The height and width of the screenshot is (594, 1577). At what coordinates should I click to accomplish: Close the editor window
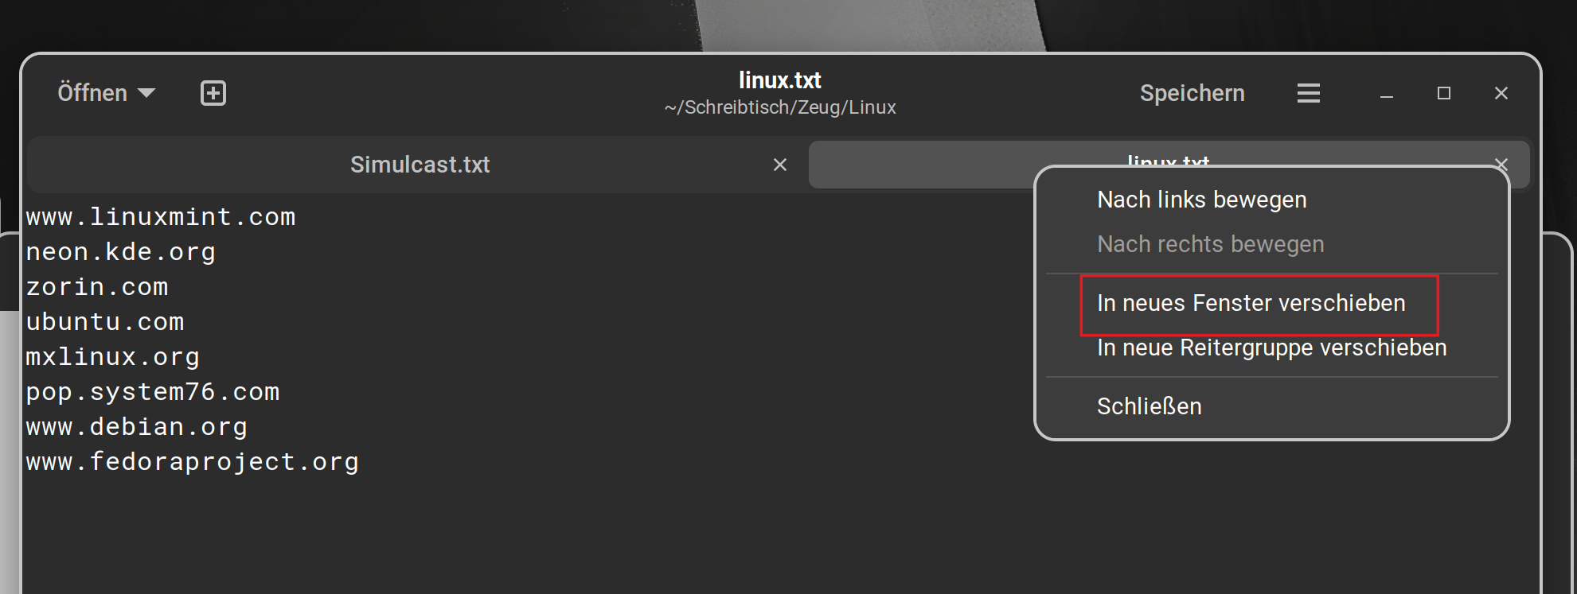click(1501, 93)
